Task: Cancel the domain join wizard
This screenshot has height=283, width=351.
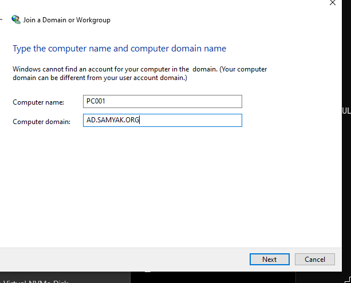Action: pos(315,260)
